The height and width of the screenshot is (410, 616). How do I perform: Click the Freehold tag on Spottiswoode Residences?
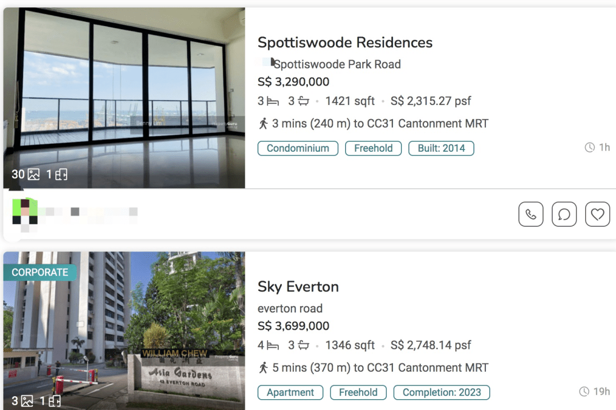pyautogui.click(x=373, y=148)
